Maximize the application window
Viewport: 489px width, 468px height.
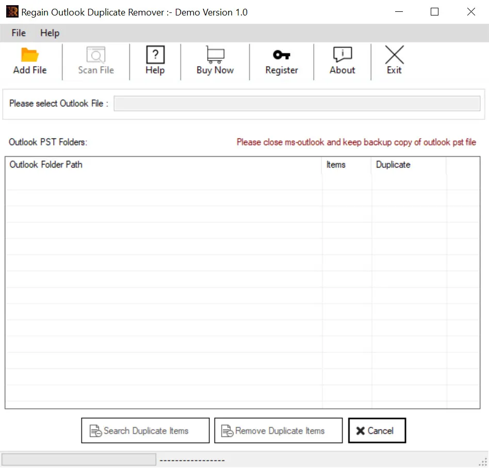point(434,12)
